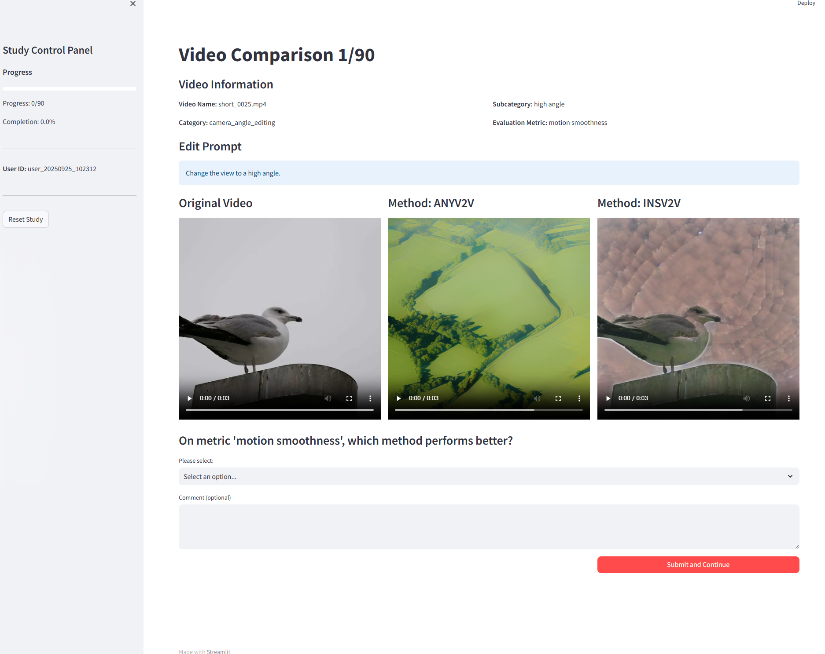This screenshot has height=654, width=825.
Task: Open the Deploy menu
Action: point(806,3)
